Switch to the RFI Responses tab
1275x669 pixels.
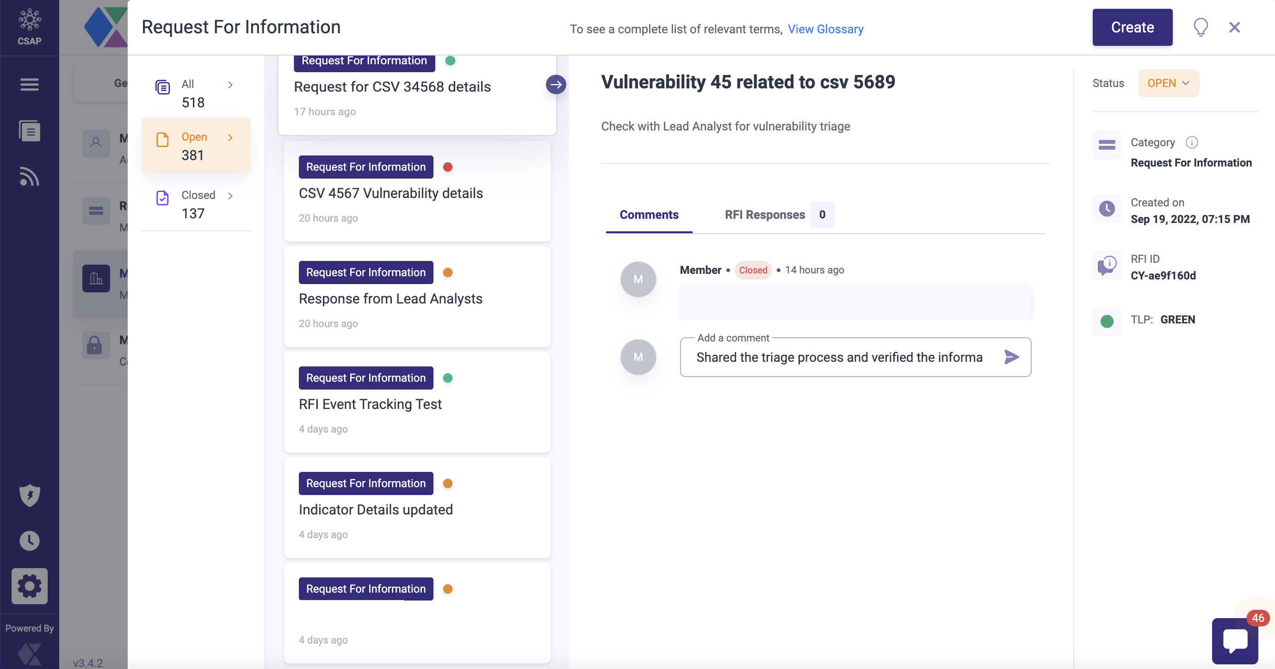point(765,215)
